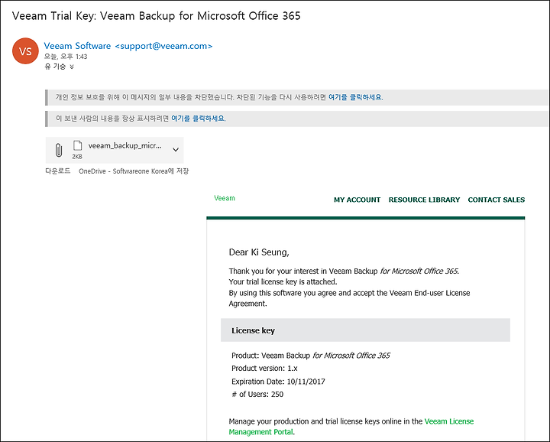
Task: Save attachment to OneDrive - Softwareone Korea
Action: 134,171
